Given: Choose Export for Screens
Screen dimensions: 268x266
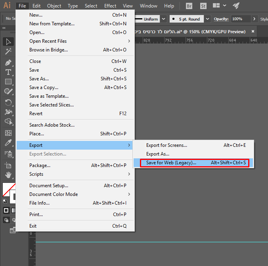Looking at the screenshot, I should tap(193, 145).
